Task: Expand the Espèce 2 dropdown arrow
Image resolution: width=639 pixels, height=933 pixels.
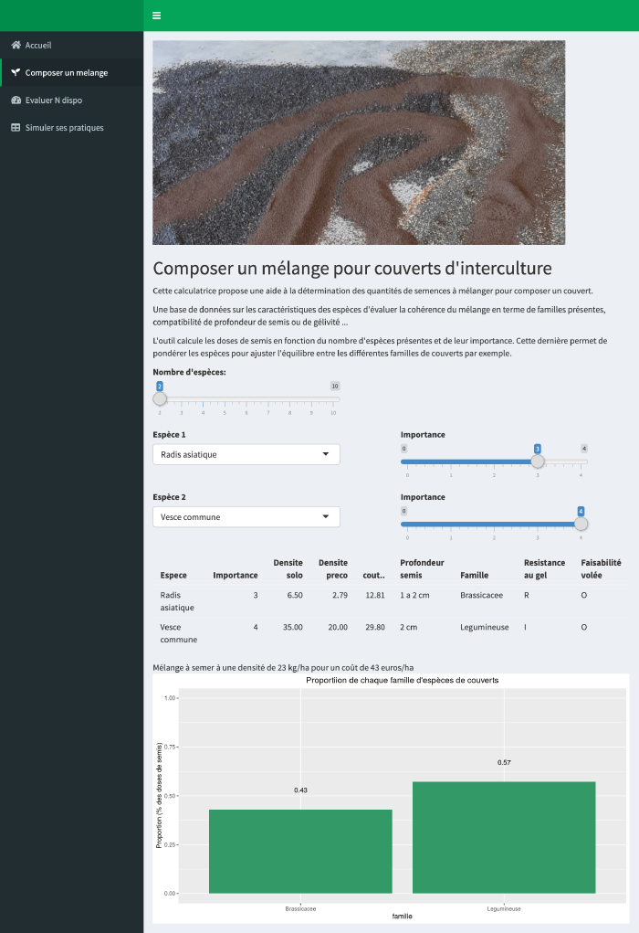Action: tap(326, 517)
